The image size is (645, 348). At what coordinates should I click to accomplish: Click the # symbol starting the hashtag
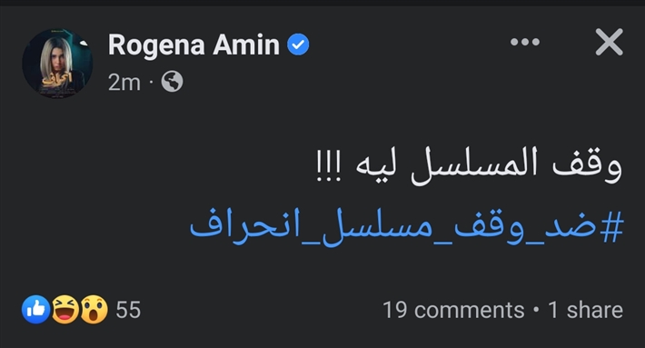click(611, 227)
